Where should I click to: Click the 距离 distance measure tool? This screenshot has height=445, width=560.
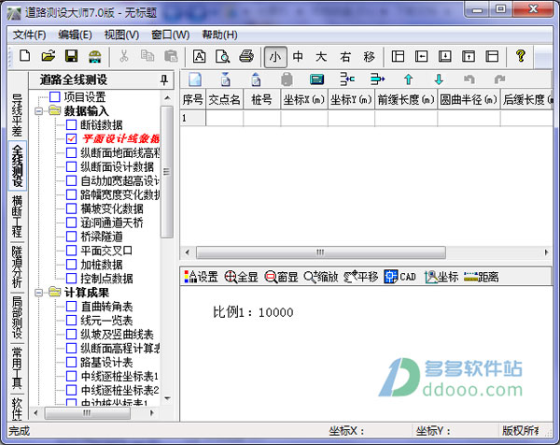(481, 277)
